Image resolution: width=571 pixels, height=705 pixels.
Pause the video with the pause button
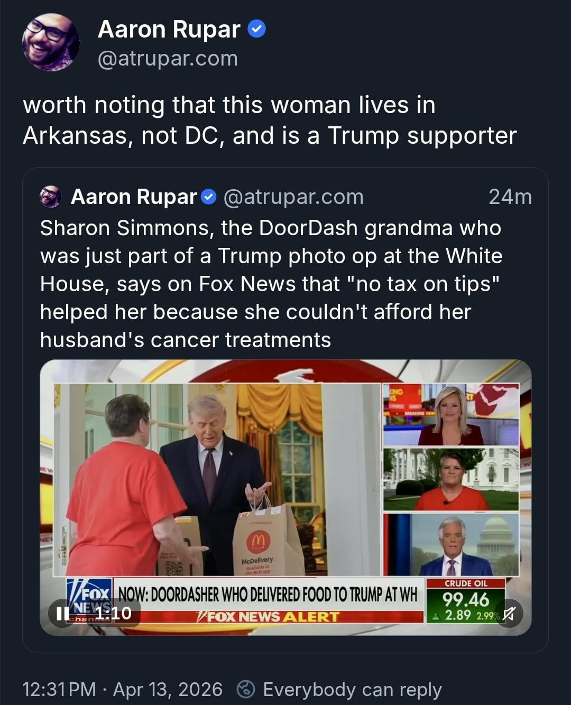pyautogui.click(x=62, y=613)
